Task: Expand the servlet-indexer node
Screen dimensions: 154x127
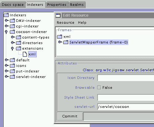Action: [7, 76]
